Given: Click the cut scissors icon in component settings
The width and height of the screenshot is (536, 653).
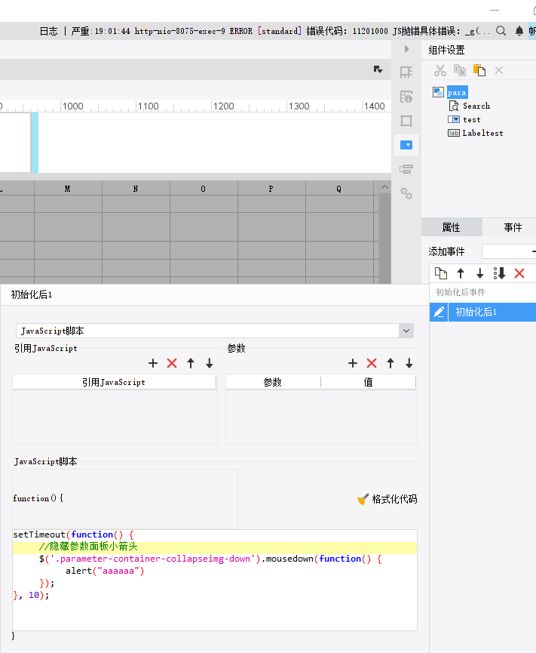Looking at the screenshot, I should (x=440, y=70).
